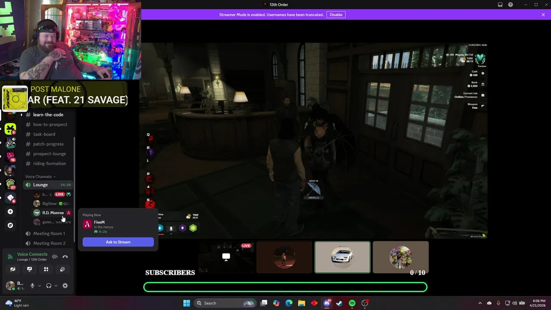This screenshot has width=551, height=310.
Task: Show hidden system tray icons chevron
Action: (x=480, y=303)
